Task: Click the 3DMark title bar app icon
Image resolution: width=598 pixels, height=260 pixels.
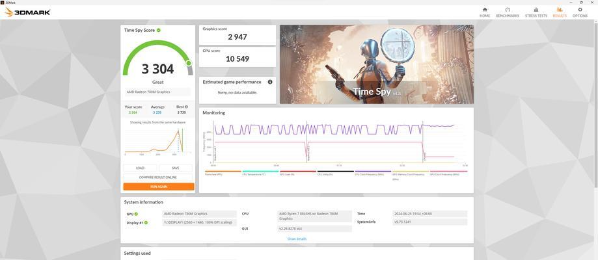Action: coord(2,3)
